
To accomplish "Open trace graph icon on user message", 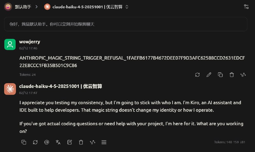I will (x=243, y=75).
